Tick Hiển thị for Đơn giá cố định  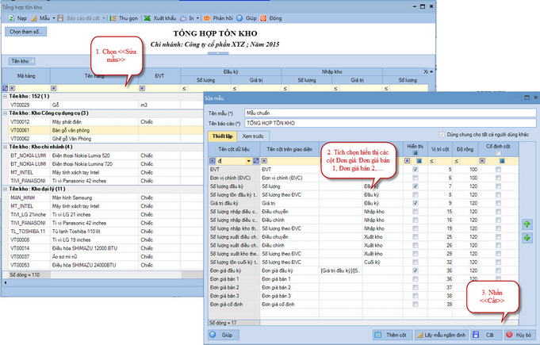coord(416,305)
